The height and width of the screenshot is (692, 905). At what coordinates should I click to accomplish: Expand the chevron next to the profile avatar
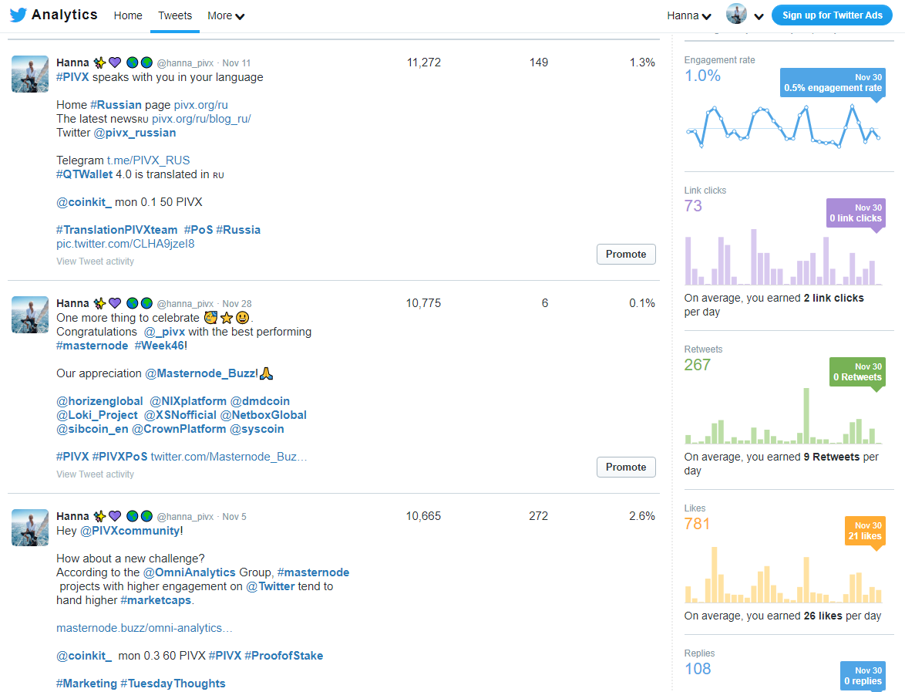pyautogui.click(x=759, y=16)
